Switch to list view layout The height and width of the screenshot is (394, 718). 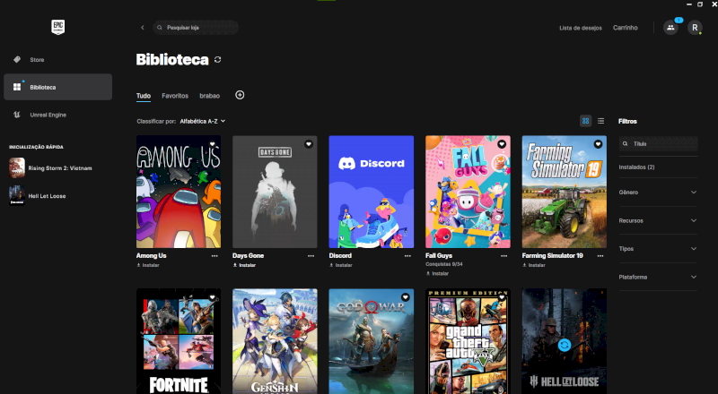click(x=600, y=120)
